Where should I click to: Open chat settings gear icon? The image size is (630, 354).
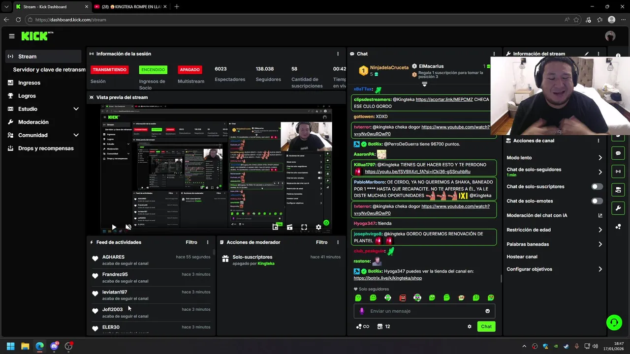click(470, 326)
